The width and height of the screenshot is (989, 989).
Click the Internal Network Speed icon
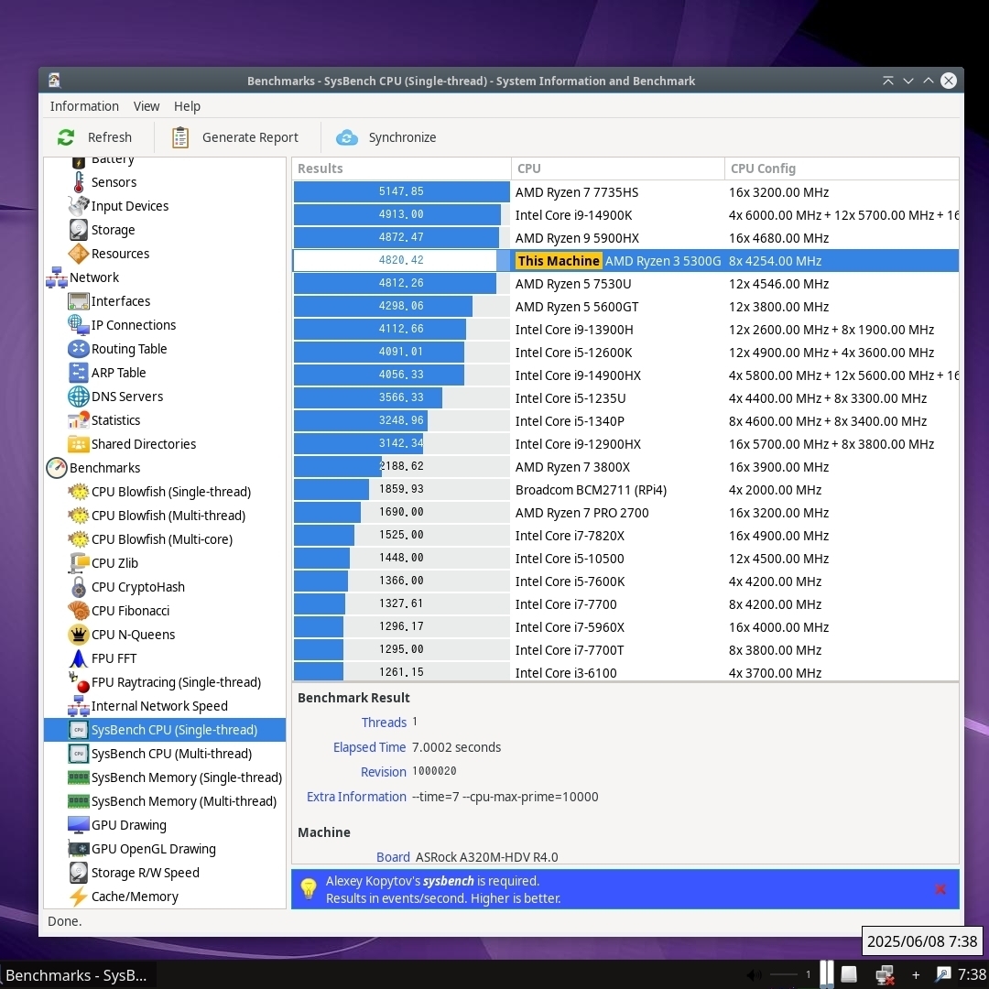[x=78, y=706]
